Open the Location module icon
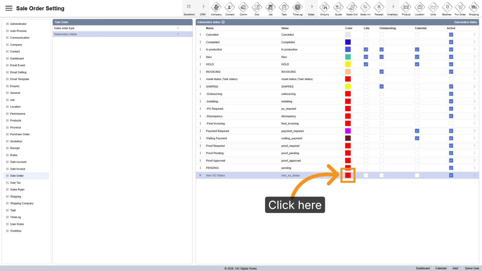 [419, 9]
